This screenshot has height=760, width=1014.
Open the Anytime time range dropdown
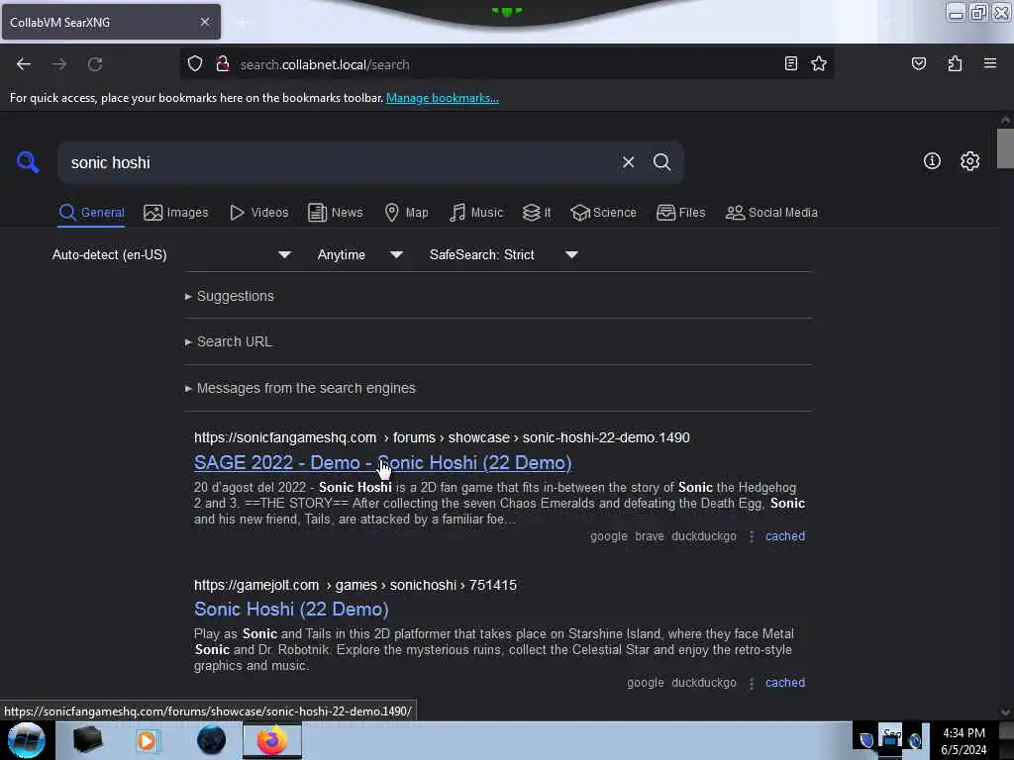coord(360,254)
